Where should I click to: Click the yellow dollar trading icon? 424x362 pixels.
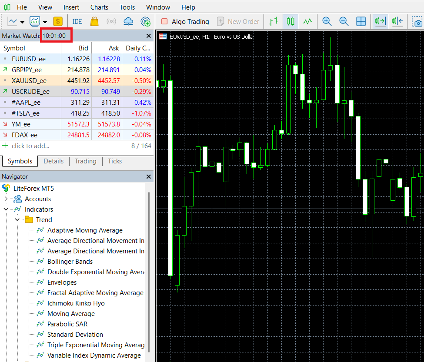click(x=57, y=21)
